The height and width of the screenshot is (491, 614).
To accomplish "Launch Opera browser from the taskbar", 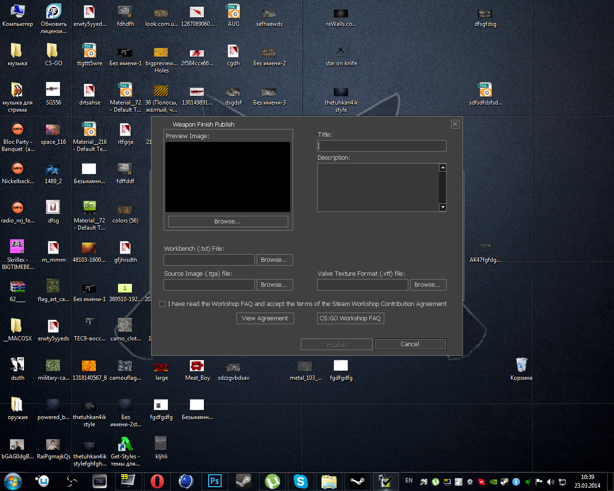I will pos(157,481).
